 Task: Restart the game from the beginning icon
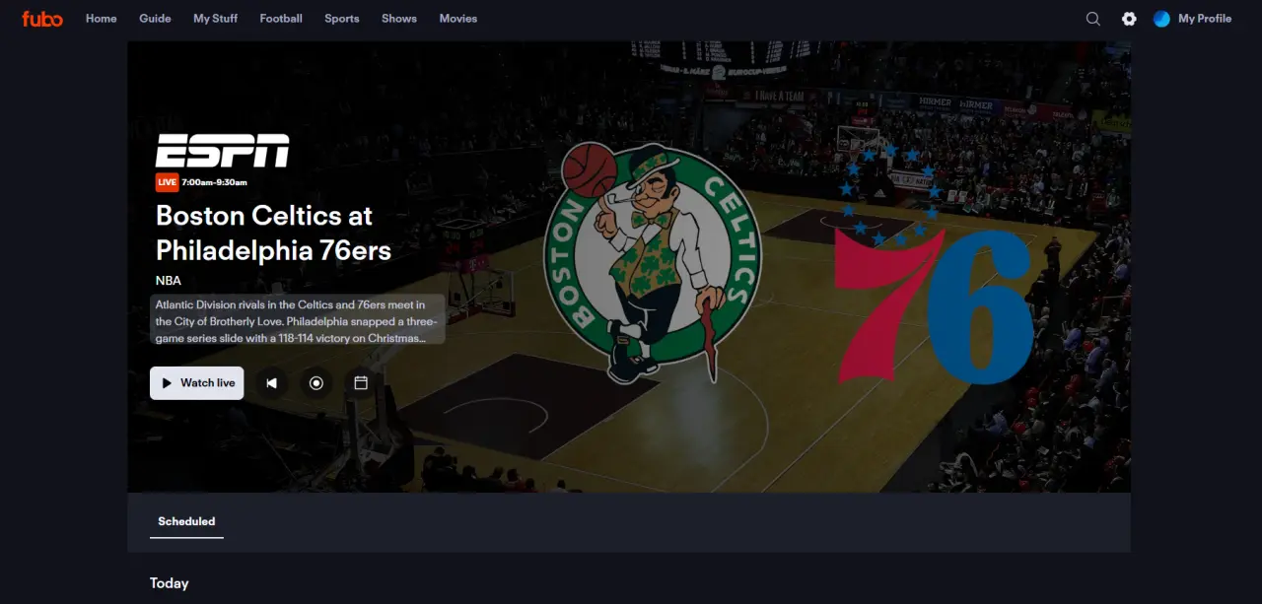pyautogui.click(x=272, y=383)
